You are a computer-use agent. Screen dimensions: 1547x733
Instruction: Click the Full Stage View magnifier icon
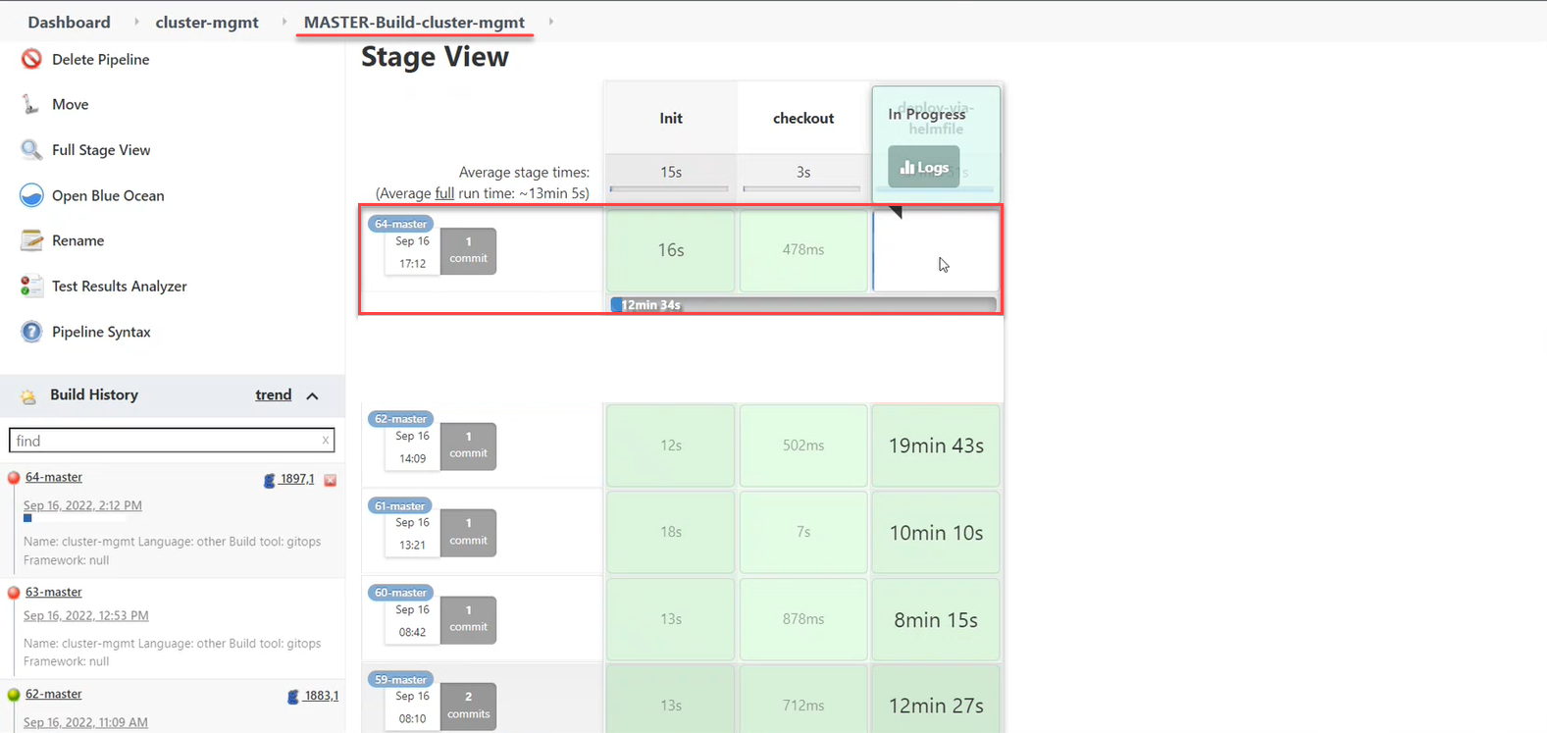pos(31,149)
